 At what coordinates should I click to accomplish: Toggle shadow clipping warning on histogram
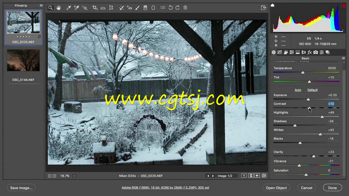272,5
